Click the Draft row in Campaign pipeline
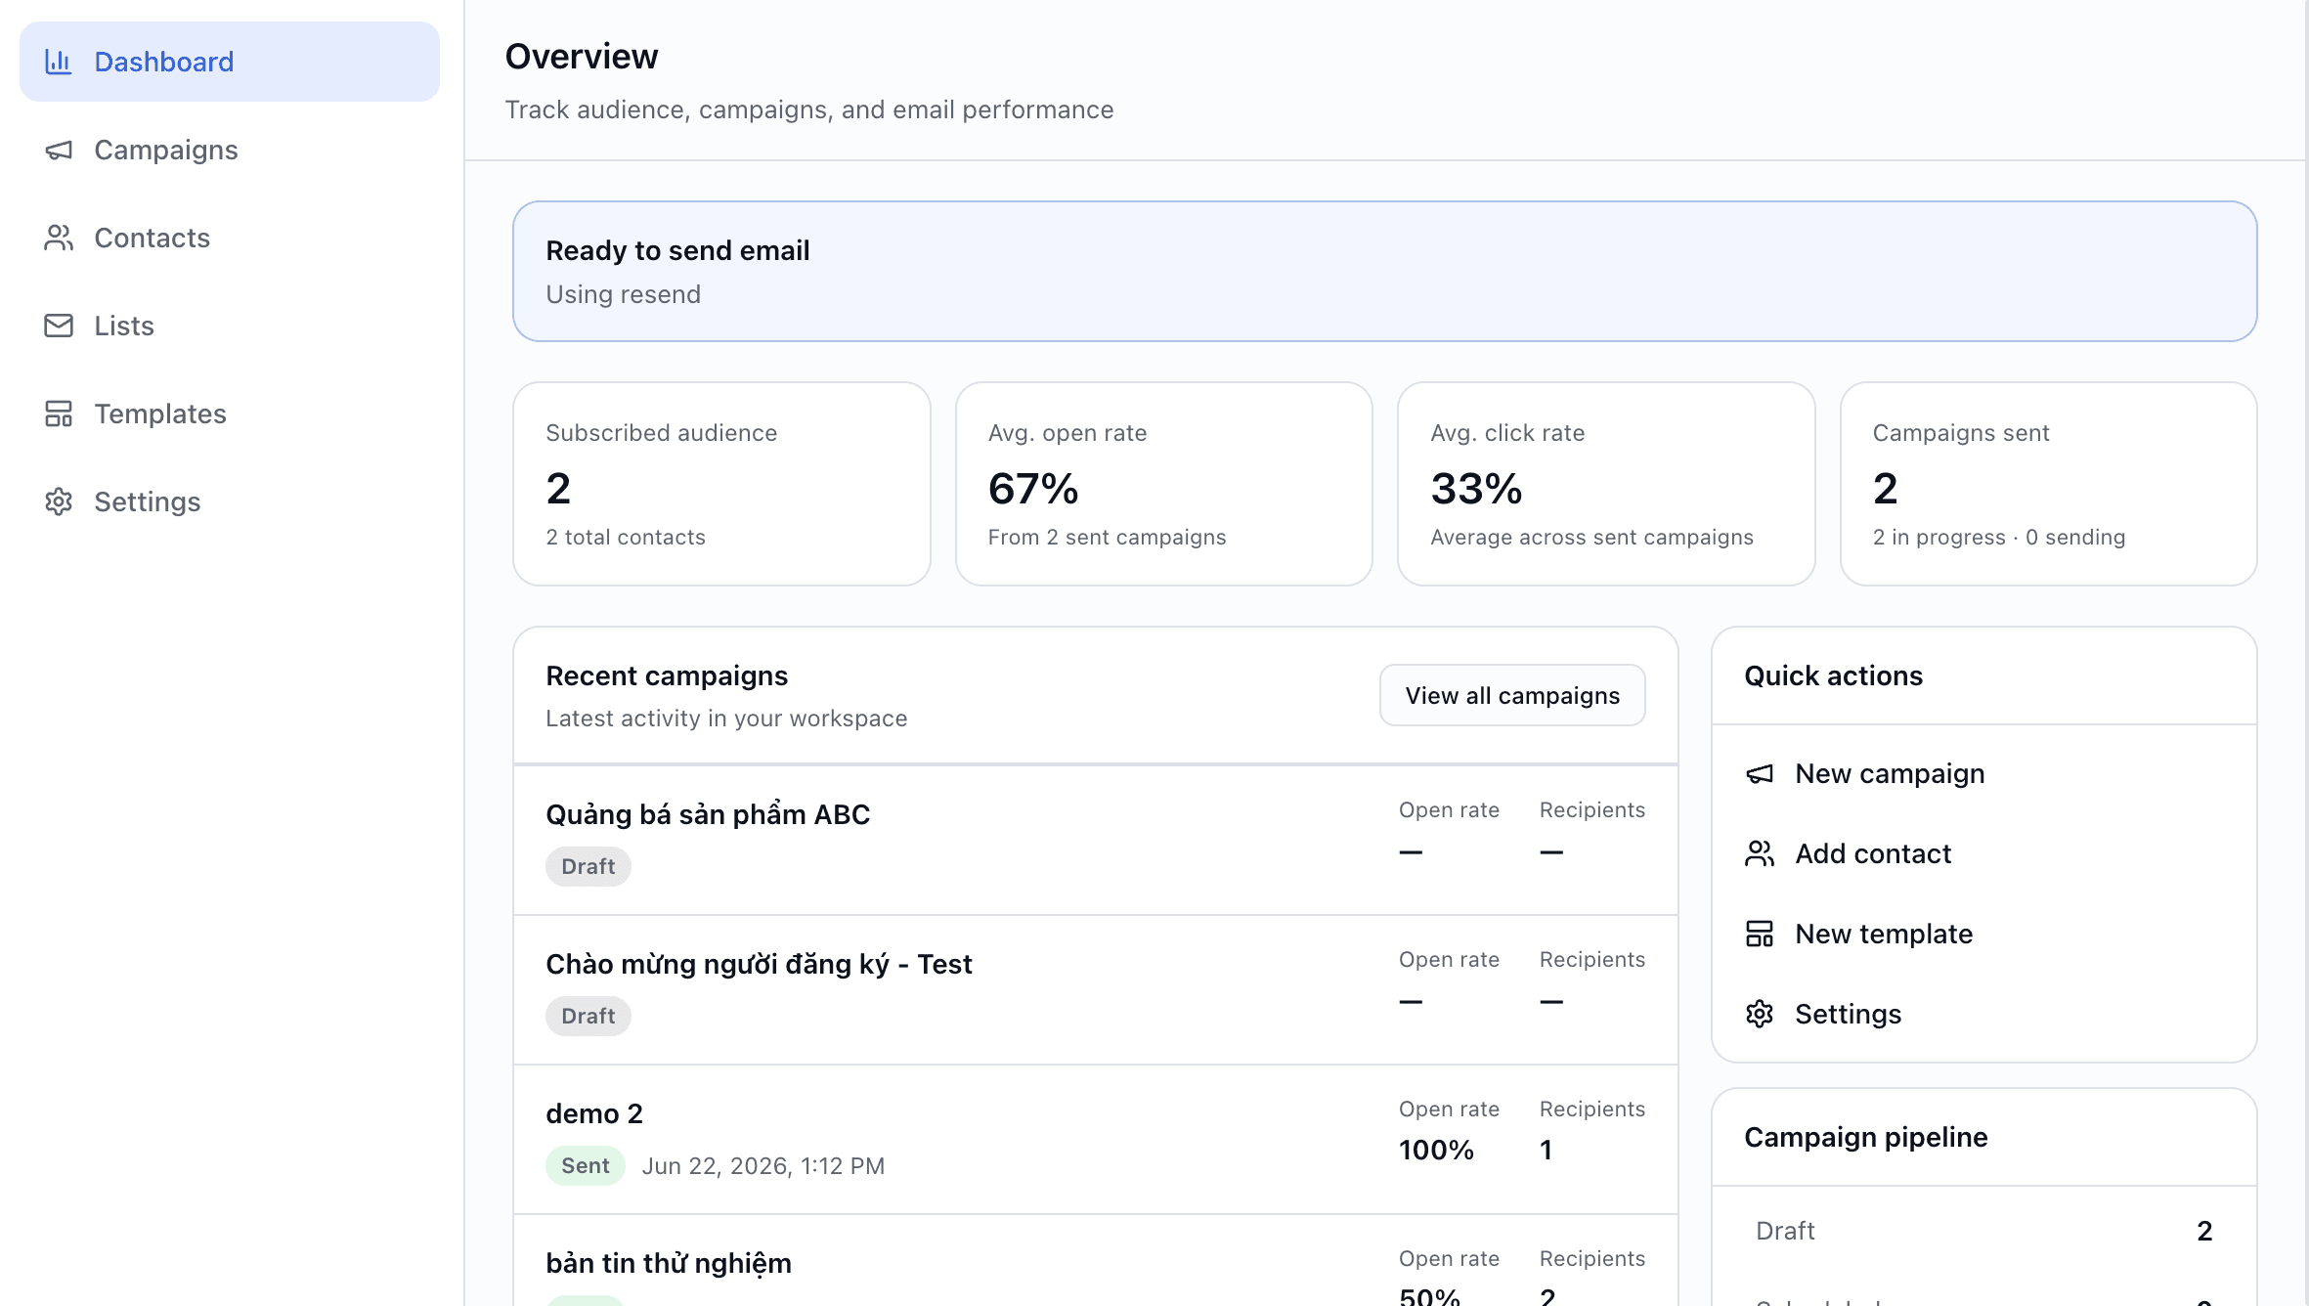This screenshot has height=1306, width=2309. point(1984,1232)
